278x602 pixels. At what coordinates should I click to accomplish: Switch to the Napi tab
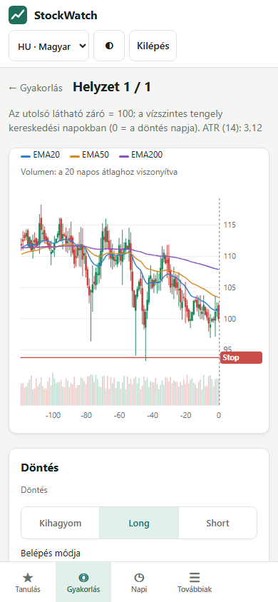tap(139, 582)
